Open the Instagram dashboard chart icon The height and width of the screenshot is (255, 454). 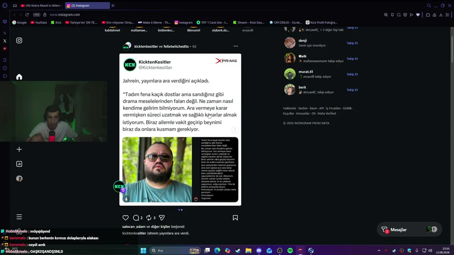coord(19,164)
